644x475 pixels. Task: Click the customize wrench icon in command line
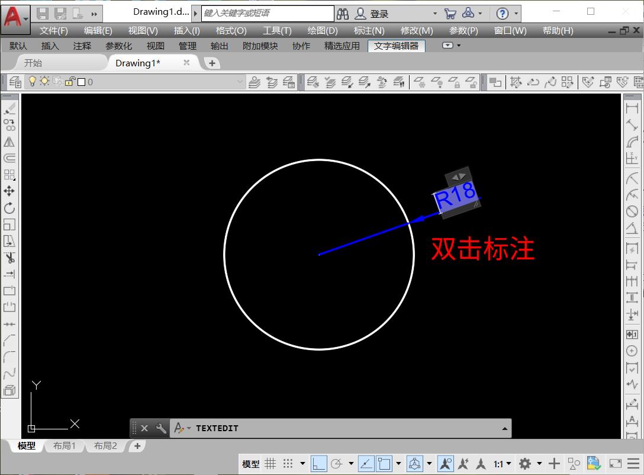[x=161, y=428]
